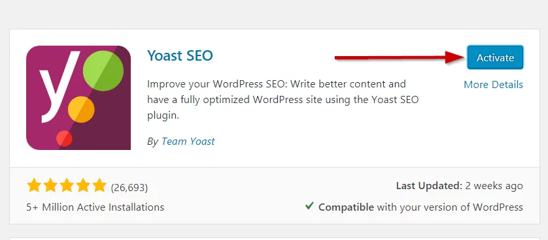Click the 5+ Million Active Installations text
548x240 pixels.
click(x=95, y=207)
